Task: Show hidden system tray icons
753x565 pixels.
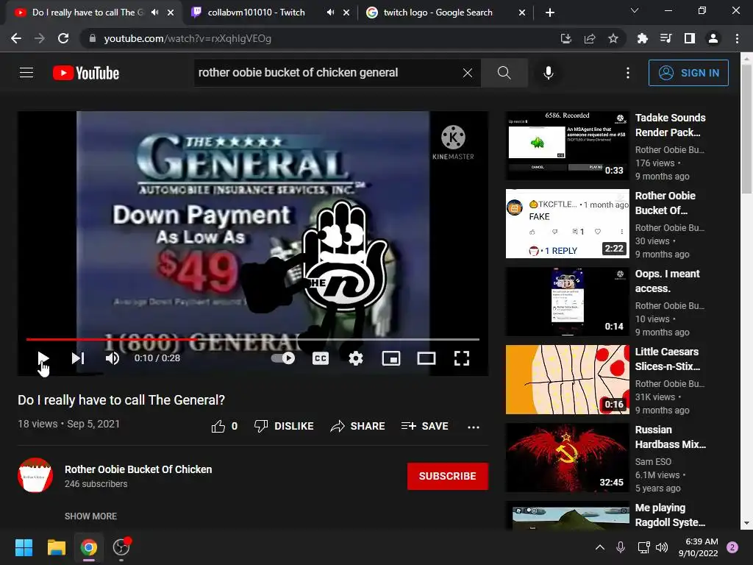Action: (x=600, y=547)
